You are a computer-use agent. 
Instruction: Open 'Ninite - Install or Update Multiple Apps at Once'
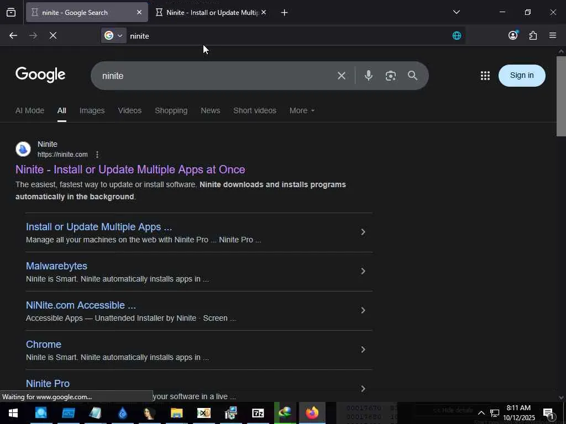click(130, 169)
